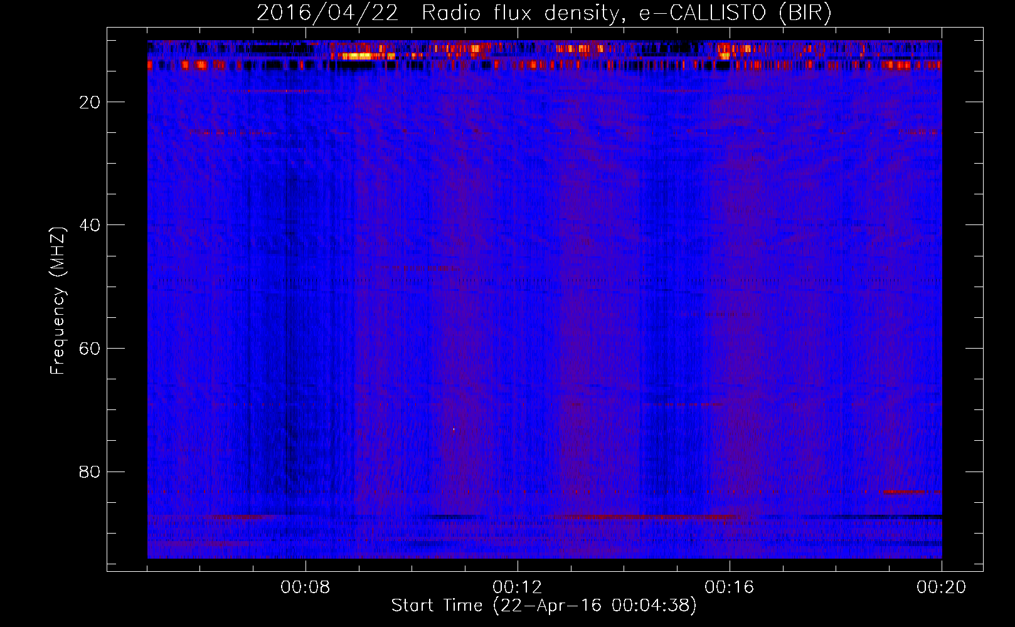This screenshot has width=1015, height=627.
Task: Click the '80' frequency tick label
Action: [90, 472]
